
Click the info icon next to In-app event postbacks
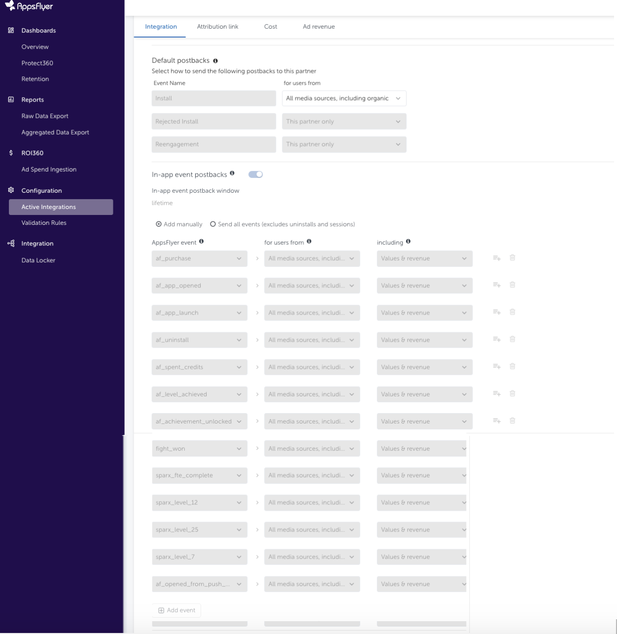tap(232, 173)
